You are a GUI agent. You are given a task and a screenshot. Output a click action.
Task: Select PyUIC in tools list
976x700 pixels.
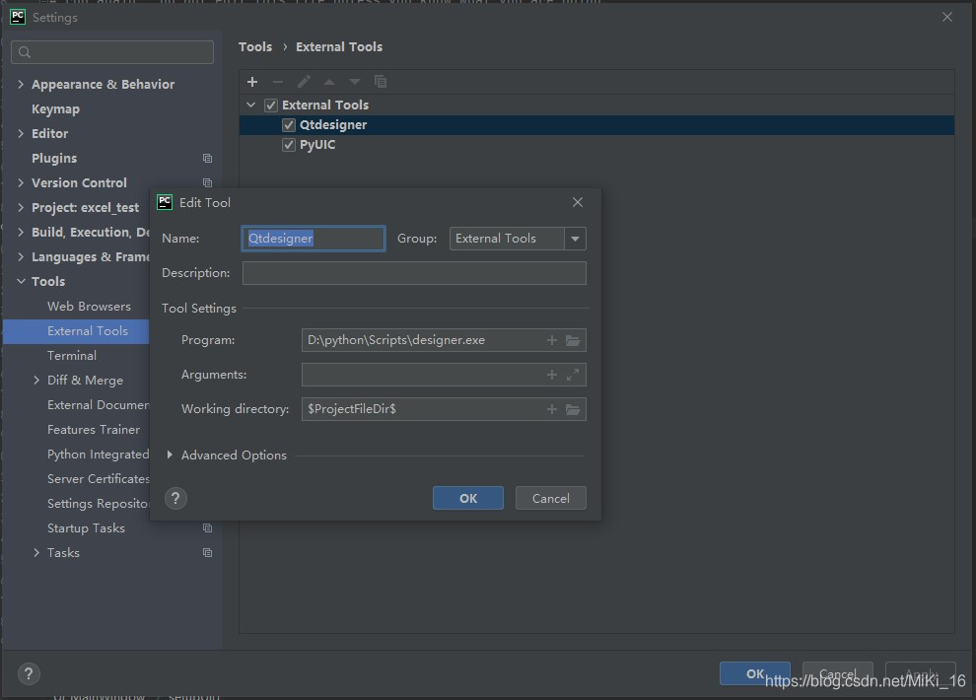point(317,145)
